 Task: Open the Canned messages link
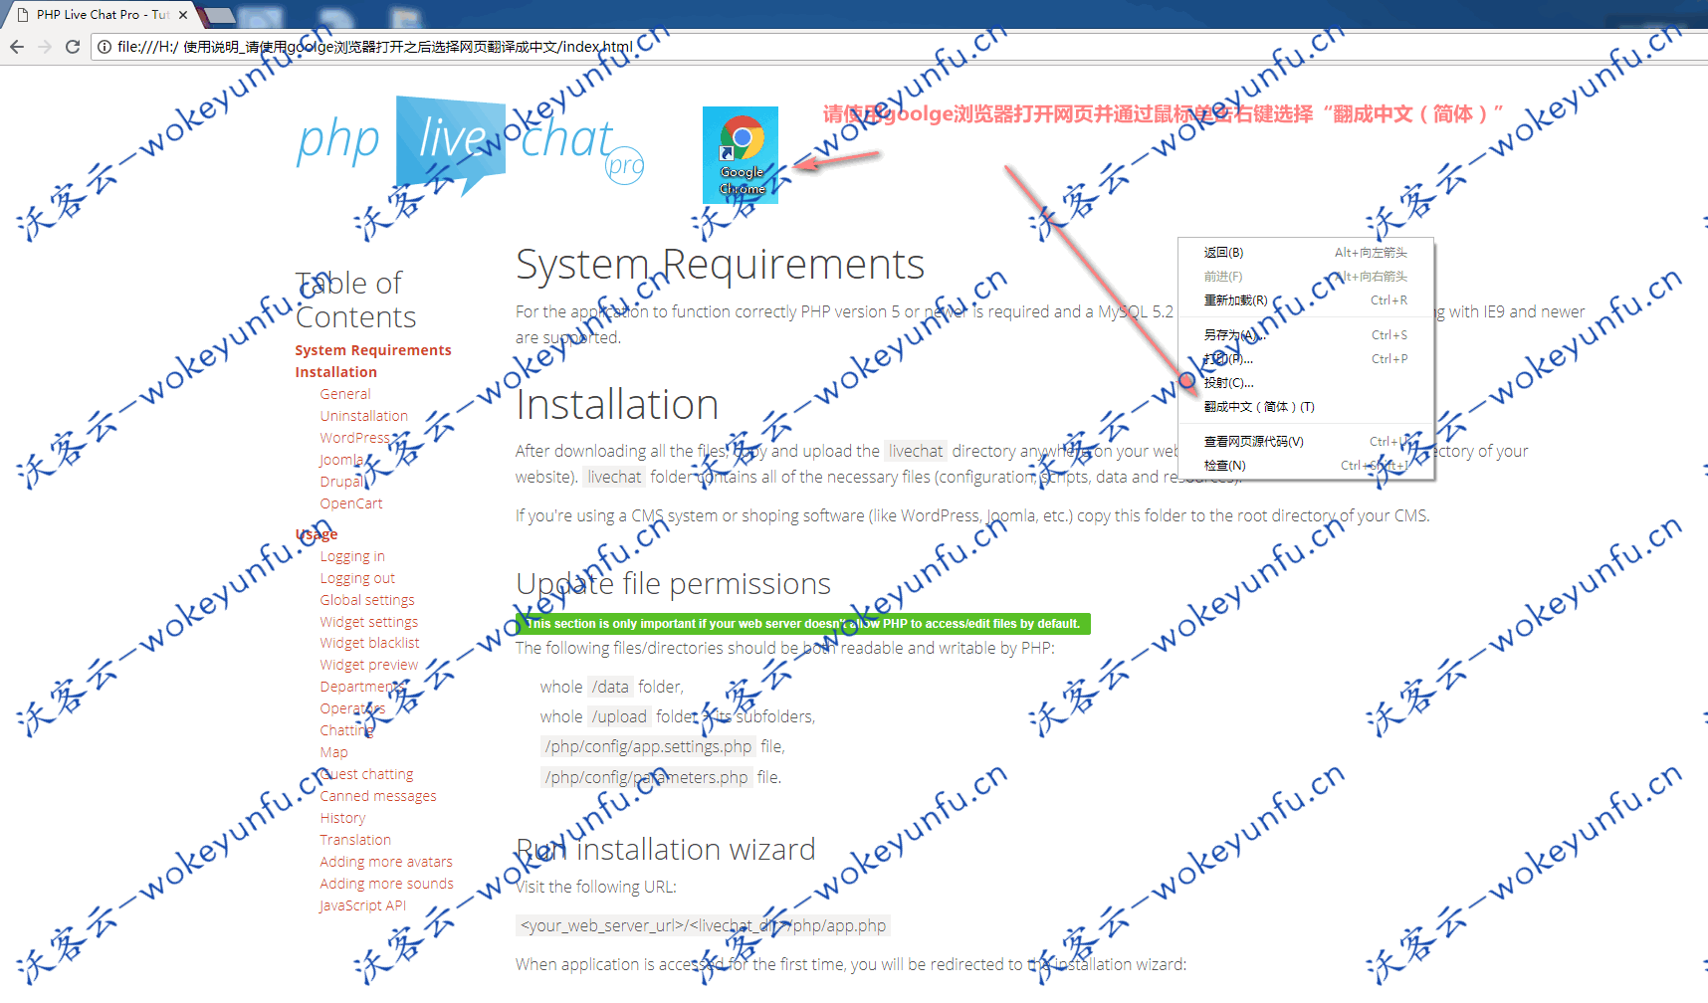coord(378,796)
